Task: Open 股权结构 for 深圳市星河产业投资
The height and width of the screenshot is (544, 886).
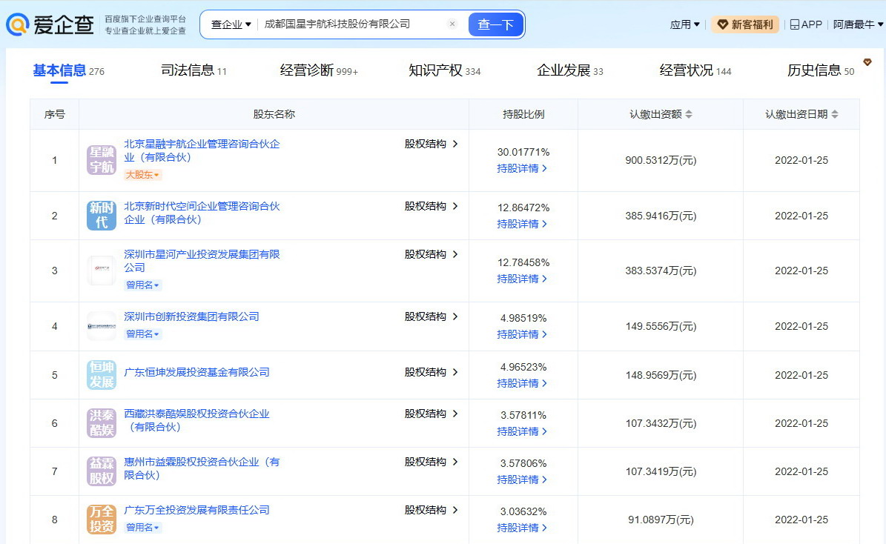Action: (x=431, y=254)
